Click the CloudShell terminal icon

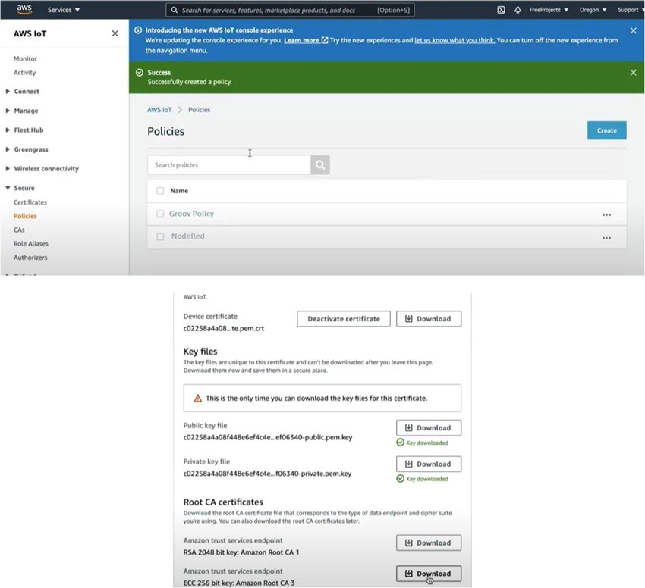[x=500, y=10]
